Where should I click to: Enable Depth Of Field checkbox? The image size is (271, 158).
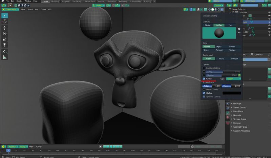click(204, 89)
